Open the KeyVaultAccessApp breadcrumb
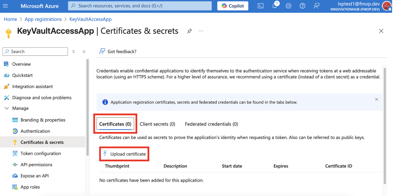Image resolution: width=394 pixels, height=196 pixels. [90, 19]
